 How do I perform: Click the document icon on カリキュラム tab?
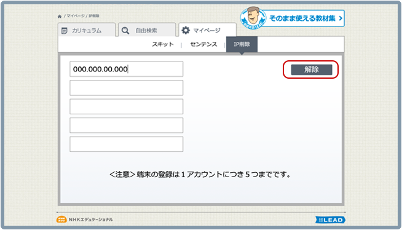click(x=65, y=31)
